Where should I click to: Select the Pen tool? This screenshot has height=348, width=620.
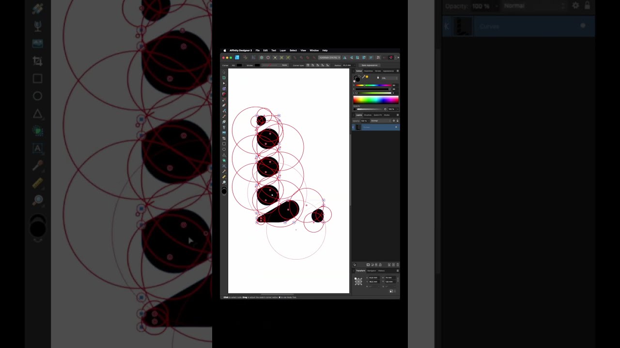pyautogui.click(x=224, y=105)
